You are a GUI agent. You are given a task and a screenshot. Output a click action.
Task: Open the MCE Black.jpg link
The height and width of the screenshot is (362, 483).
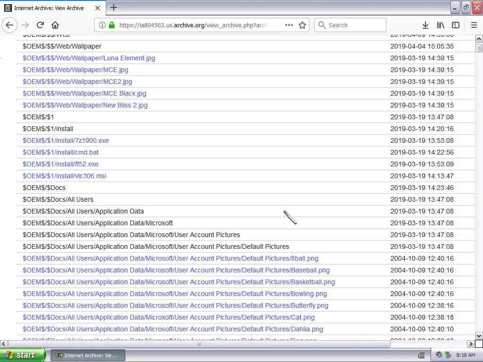[x=84, y=93]
